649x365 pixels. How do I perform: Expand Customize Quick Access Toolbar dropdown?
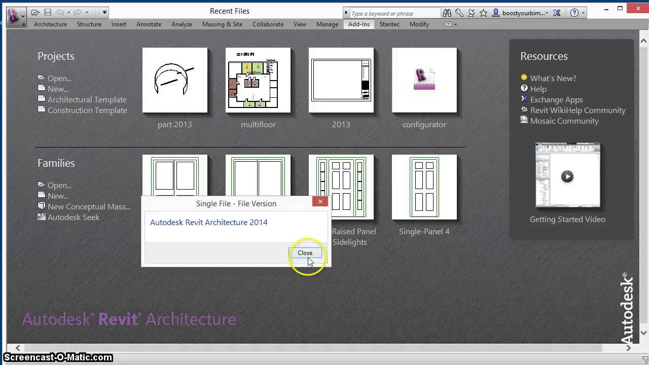104,12
